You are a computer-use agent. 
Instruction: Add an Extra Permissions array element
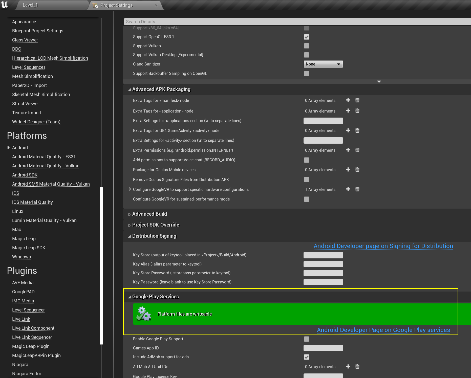pyautogui.click(x=348, y=150)
